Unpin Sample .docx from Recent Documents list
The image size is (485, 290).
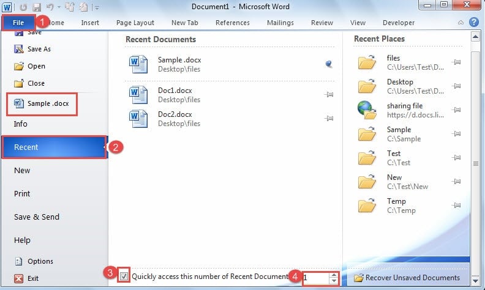coord(329,64)
